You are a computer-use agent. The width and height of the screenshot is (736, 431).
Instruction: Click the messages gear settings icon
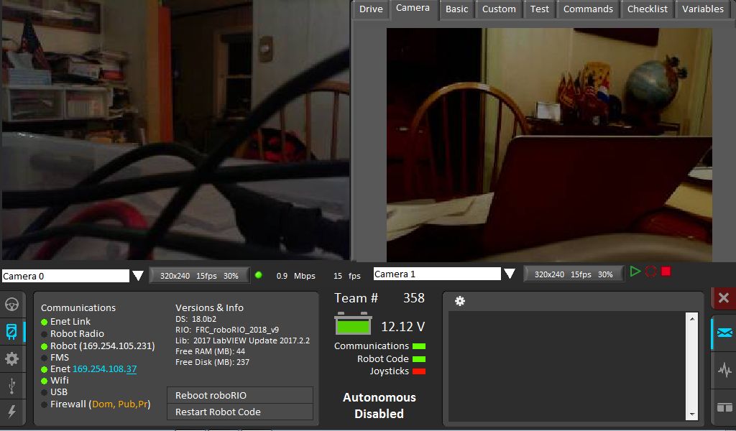click(x=460, y=301)
